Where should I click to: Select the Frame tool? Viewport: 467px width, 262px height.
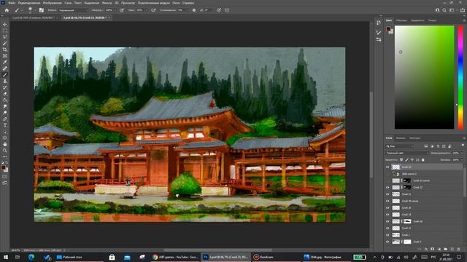tap(5, 55)
